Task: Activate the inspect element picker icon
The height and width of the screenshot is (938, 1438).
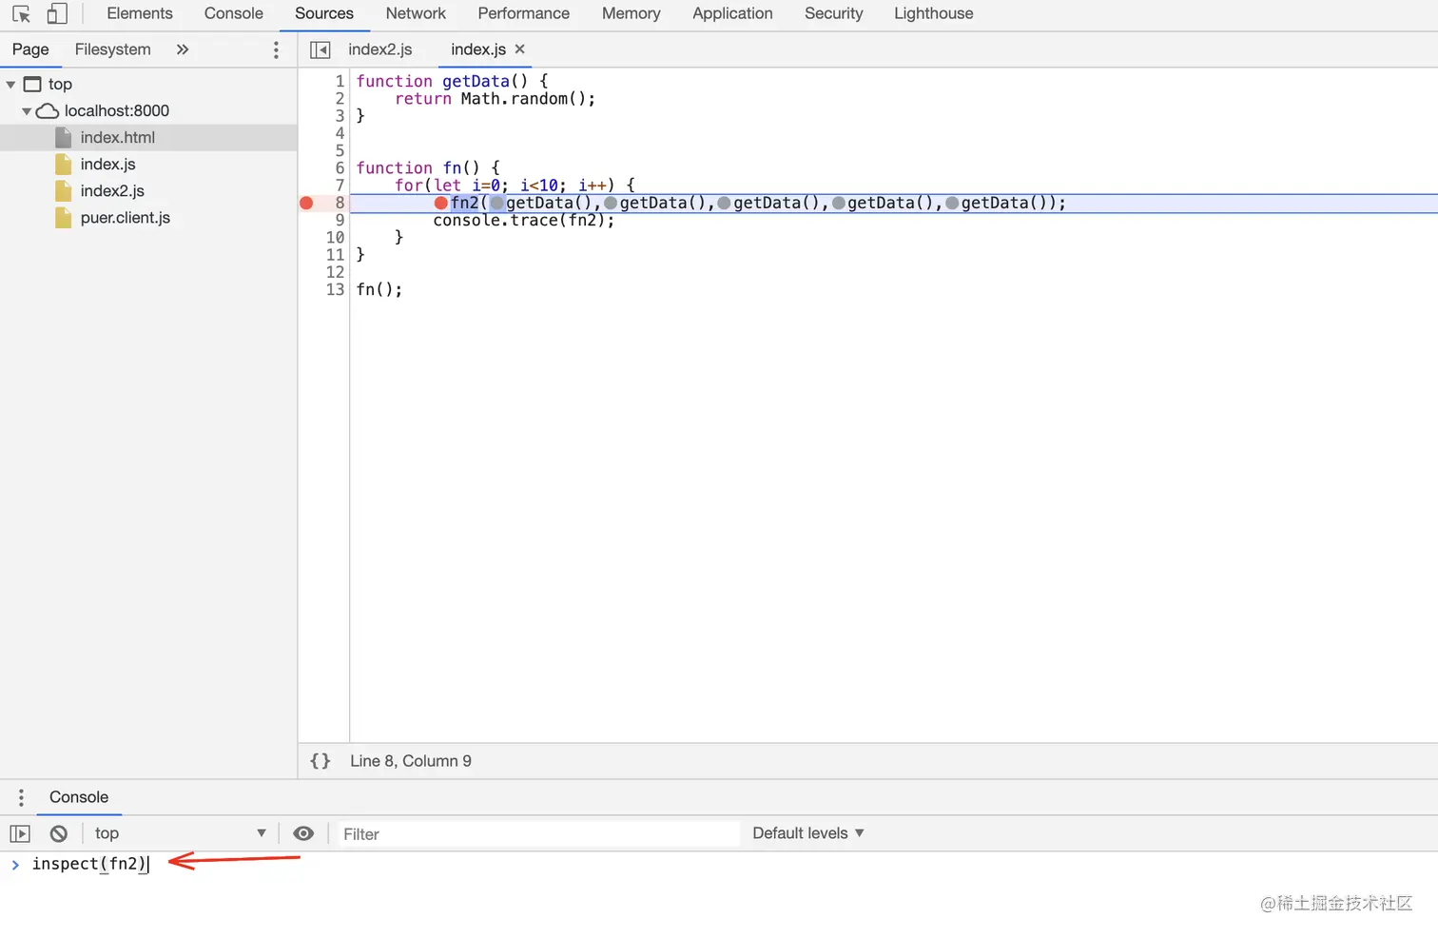Action: [x=22, y=14]
